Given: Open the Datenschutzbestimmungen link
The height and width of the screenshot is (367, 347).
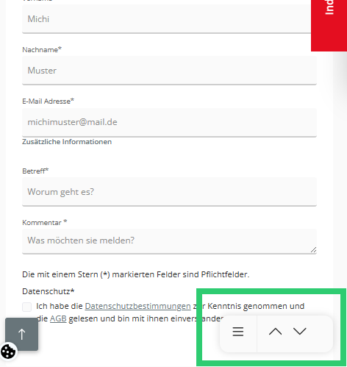Looking at the screenshot, I should coord(137,306).
